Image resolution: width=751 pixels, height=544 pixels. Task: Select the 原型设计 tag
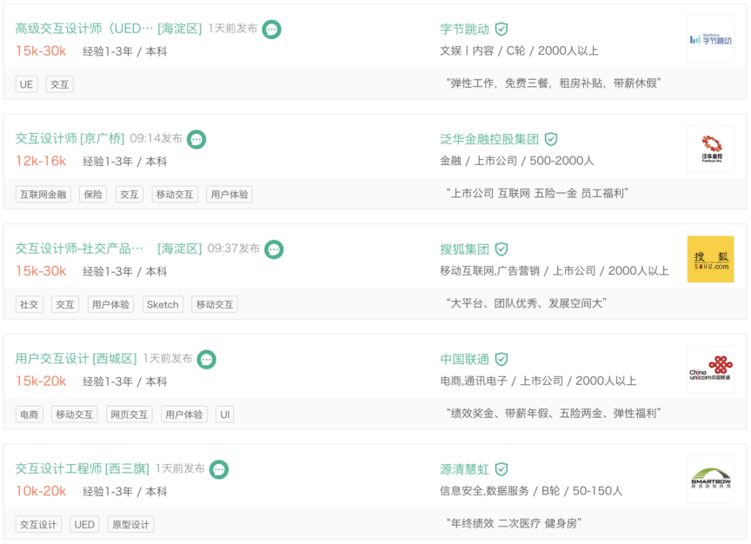(130, 524)
